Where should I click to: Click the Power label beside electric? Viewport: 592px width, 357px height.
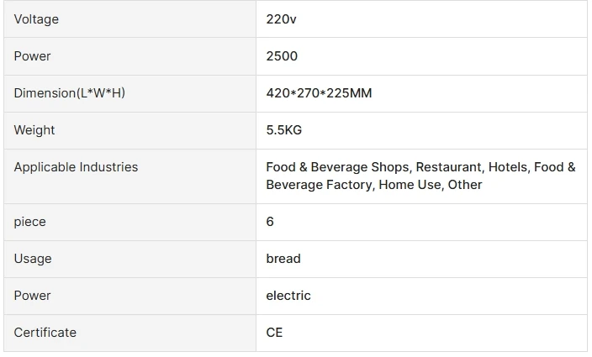pos(32,296)
